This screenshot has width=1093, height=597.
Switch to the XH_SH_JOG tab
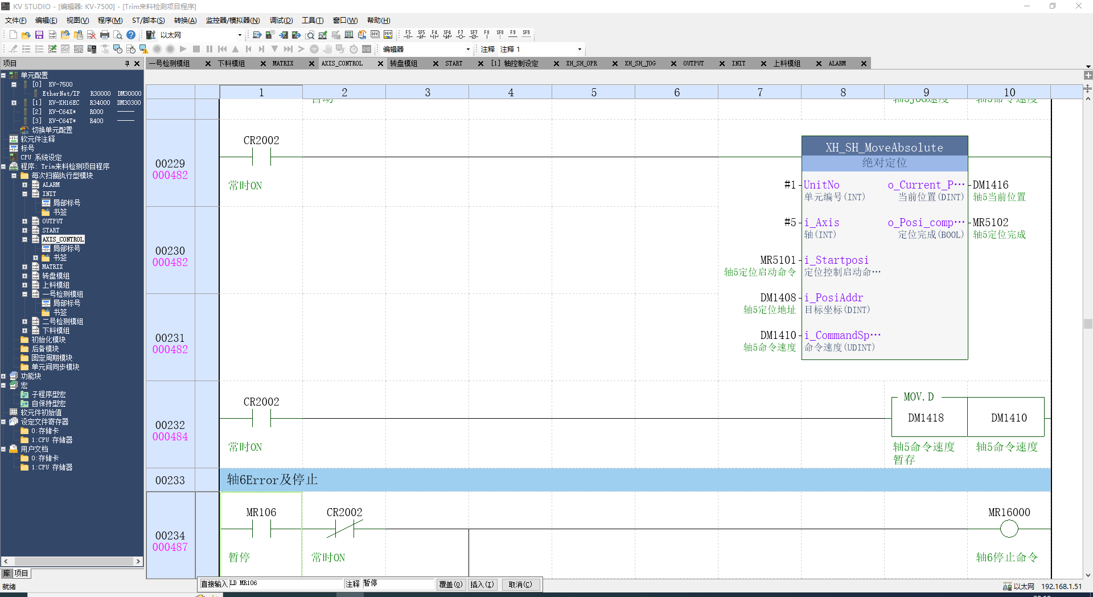640,63
